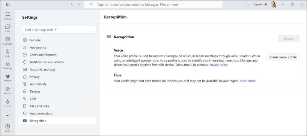Click the Voice section heading
The image size is (307, 136).
(118, 50)
